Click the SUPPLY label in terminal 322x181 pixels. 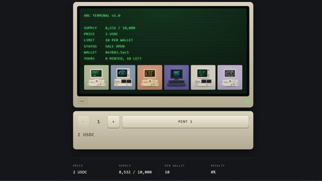(91, 28)
